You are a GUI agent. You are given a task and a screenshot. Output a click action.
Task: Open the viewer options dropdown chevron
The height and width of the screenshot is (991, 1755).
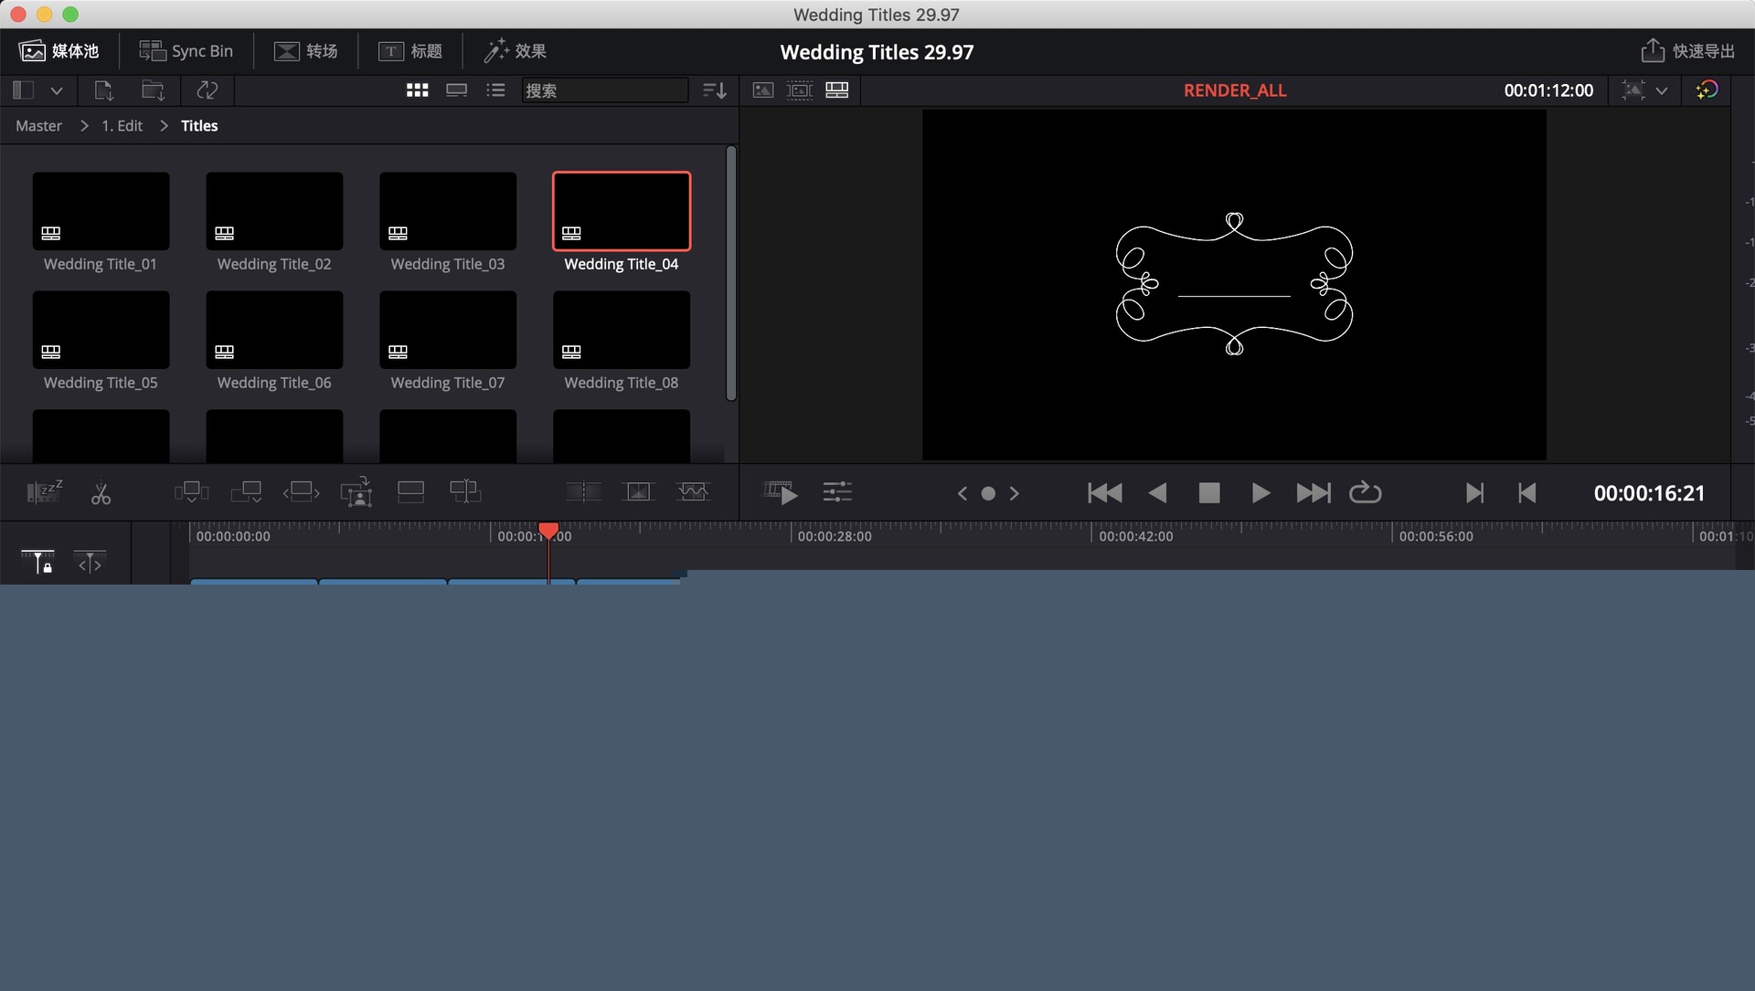(x=1662, y=90)
